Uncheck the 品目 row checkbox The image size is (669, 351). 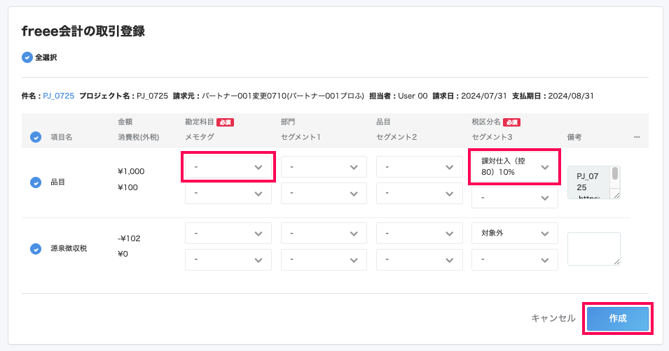36,182
